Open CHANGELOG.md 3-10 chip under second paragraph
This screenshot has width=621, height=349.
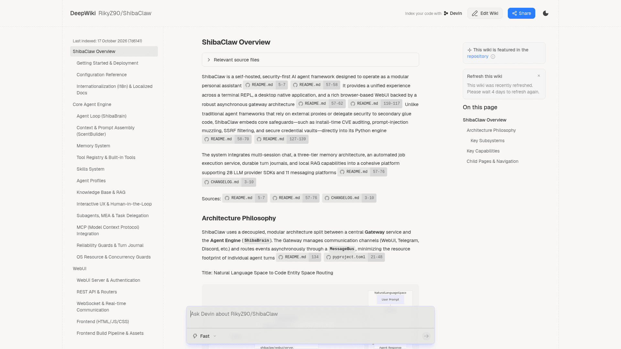click(229, 182)
